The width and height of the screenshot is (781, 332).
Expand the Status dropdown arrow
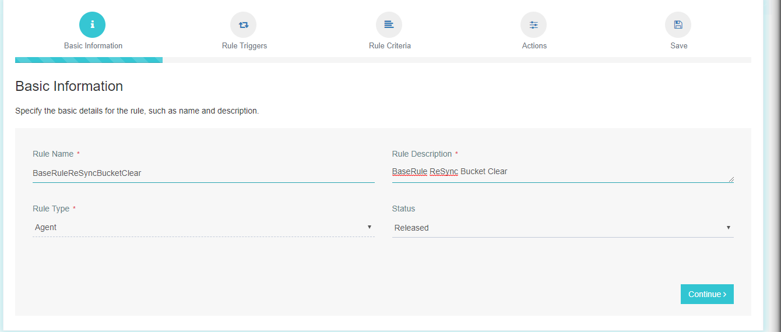(x=729, y=227)
